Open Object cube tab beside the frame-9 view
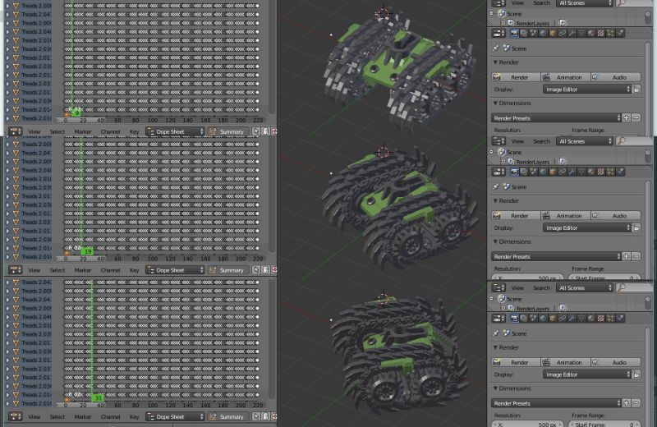Image resolution: width=657 pixels, height=427 pixels. coord(553,33)
